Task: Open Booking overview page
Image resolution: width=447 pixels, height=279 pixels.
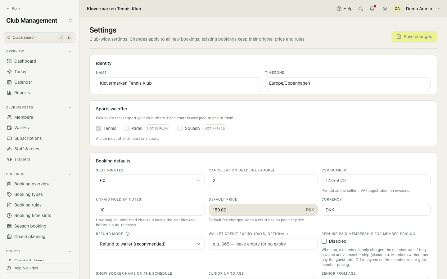Action: 39,184
